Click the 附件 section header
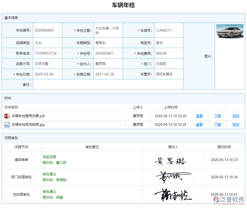Screen dimensions: 247x208 coord(8,98)
